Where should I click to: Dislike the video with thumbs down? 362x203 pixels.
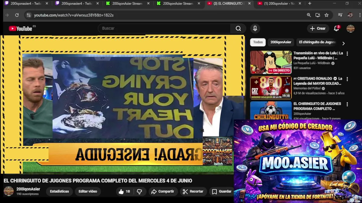tap(139, 191)
